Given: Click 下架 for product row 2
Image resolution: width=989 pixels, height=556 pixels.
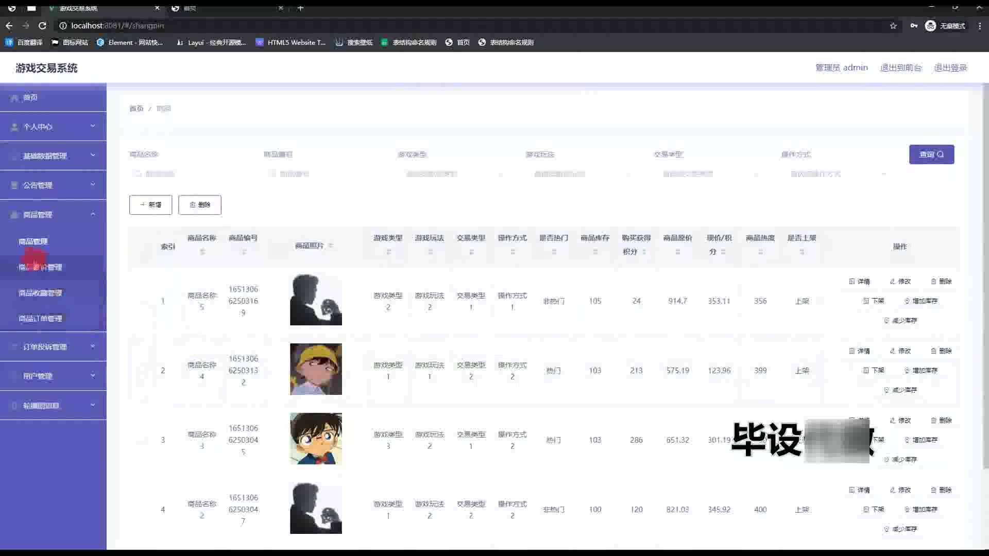Looking at the screenshot, I should click(x=874, y=371).
